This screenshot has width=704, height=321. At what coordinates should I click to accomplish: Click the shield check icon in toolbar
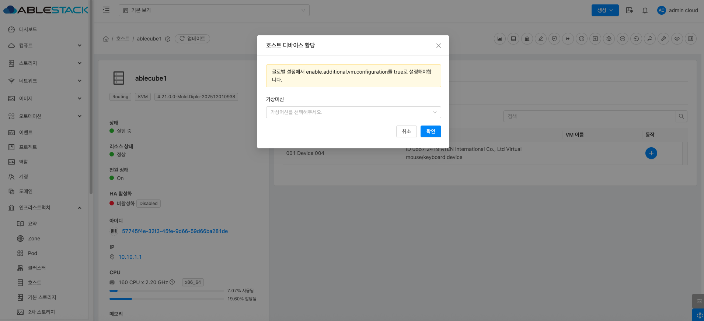pos(554,39)
